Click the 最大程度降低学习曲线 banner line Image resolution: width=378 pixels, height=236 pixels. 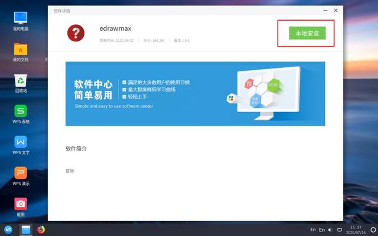click(152, 90)
